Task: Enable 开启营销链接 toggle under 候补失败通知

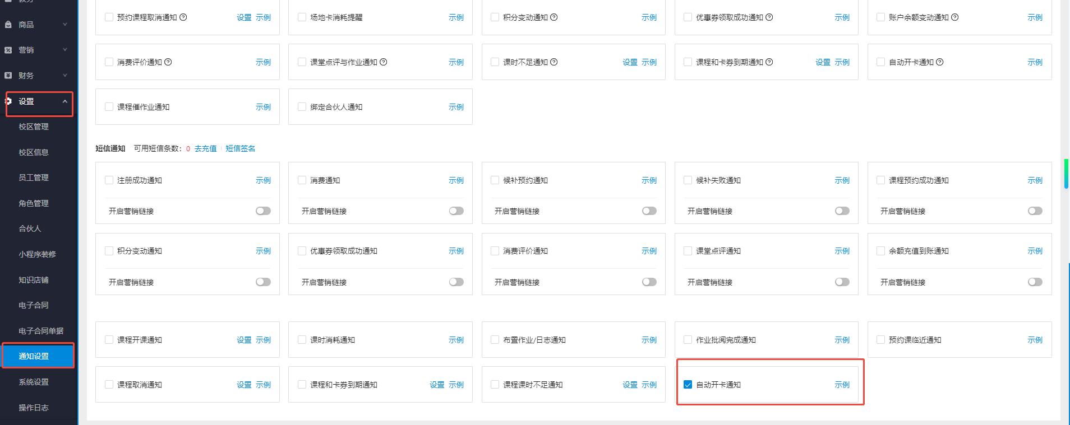Action: pos(842,211)
